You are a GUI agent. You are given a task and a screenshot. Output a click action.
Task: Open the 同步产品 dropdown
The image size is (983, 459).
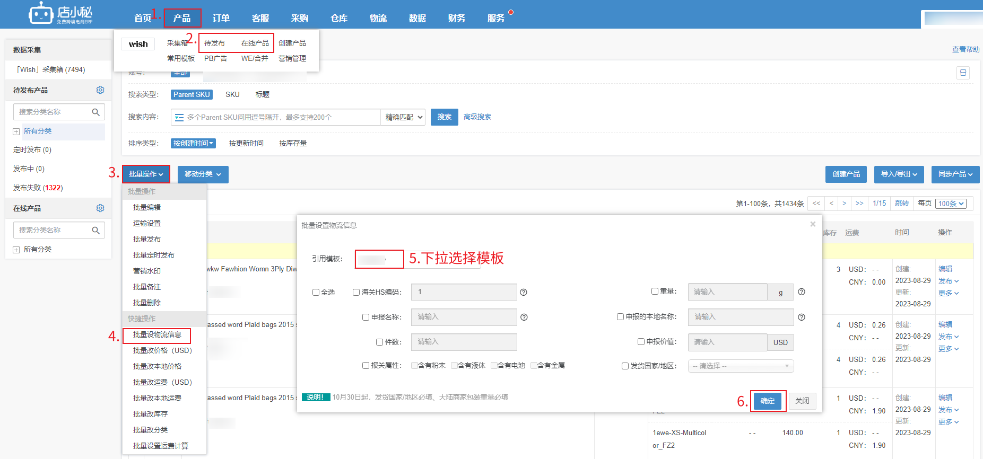coord(955,174)
